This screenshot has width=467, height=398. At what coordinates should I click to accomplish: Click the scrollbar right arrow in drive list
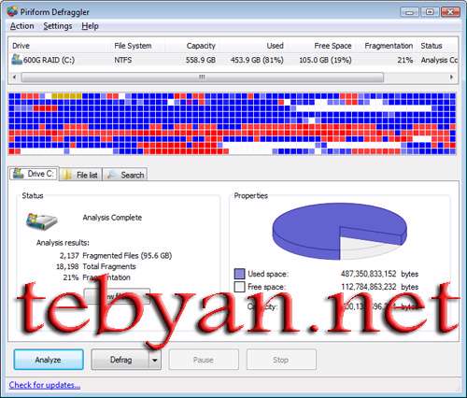[x=451, y=77]
